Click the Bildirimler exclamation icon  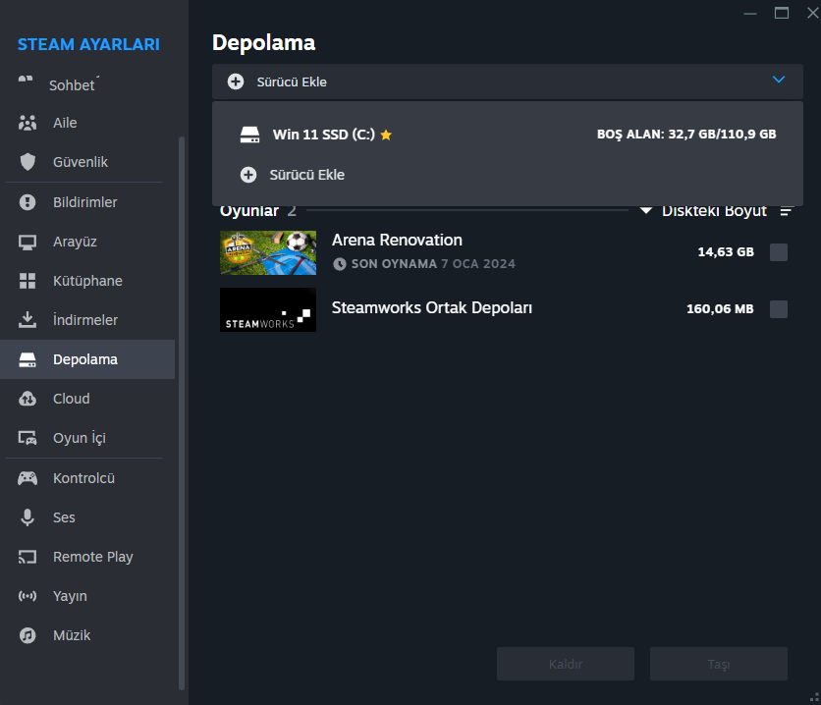tap(27, 202)
